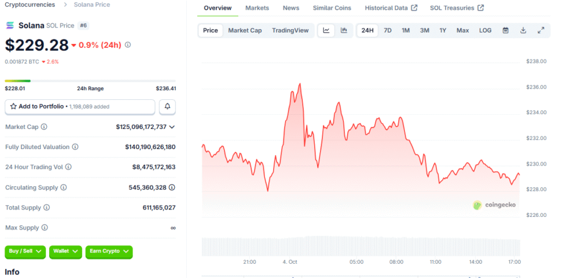Select the 7D time range

(387, 30)
